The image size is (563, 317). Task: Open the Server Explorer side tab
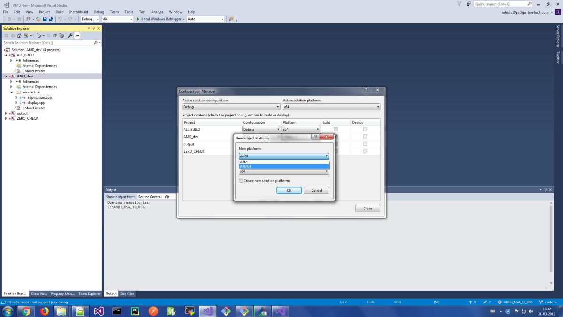(x=558, y=36)
